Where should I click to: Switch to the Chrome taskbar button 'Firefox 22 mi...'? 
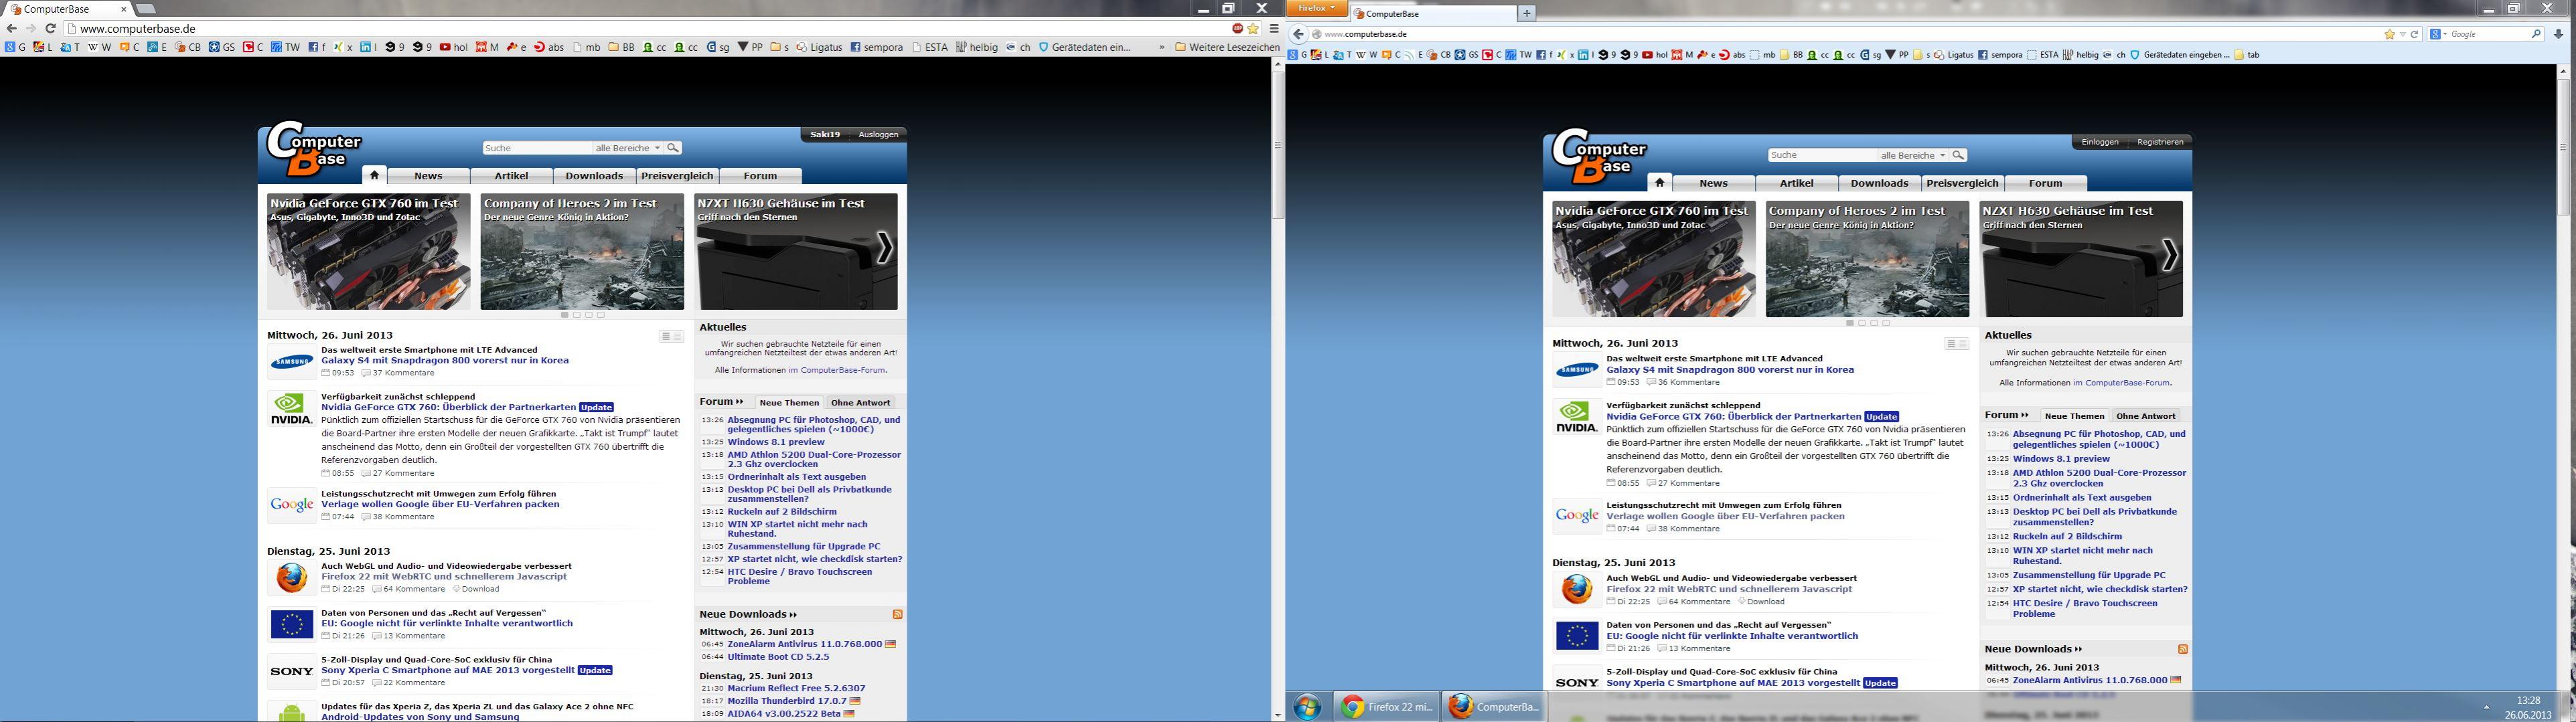[1388, 707]
